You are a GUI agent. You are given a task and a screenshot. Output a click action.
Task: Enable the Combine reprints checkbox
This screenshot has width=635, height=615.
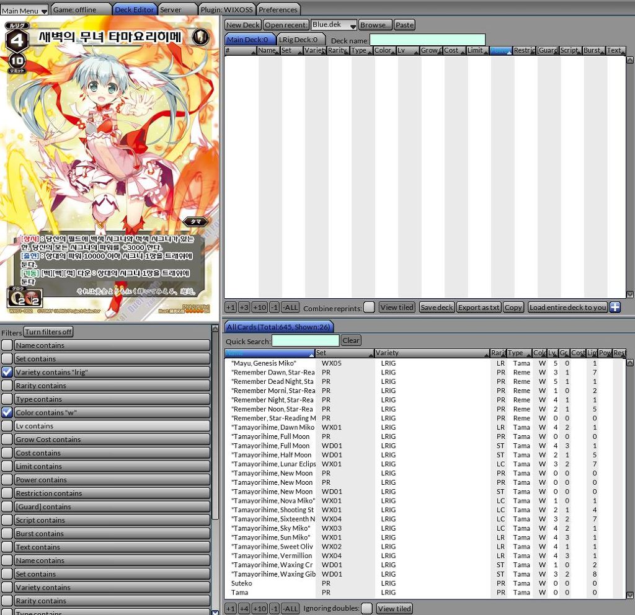pos(369,307)
